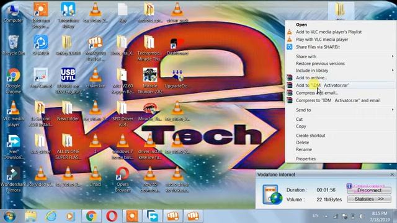Choose Add to "IDM Activator.rar"
This screenshot has width=397, height=223.
(x=323, y=85)
